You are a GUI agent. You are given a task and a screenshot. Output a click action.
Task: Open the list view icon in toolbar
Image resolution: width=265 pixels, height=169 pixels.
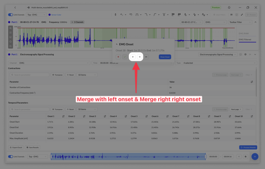231,15
